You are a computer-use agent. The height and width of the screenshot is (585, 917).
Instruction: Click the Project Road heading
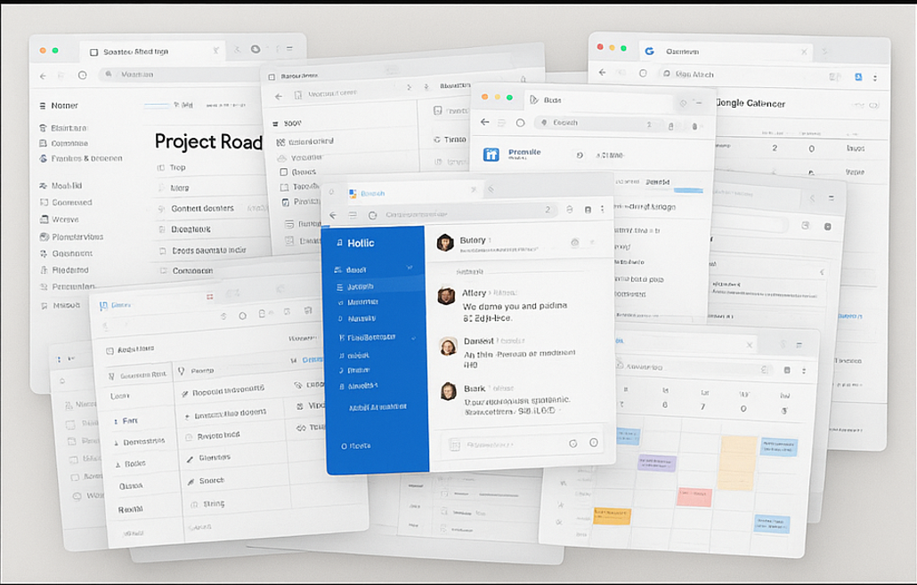[208, 142]
